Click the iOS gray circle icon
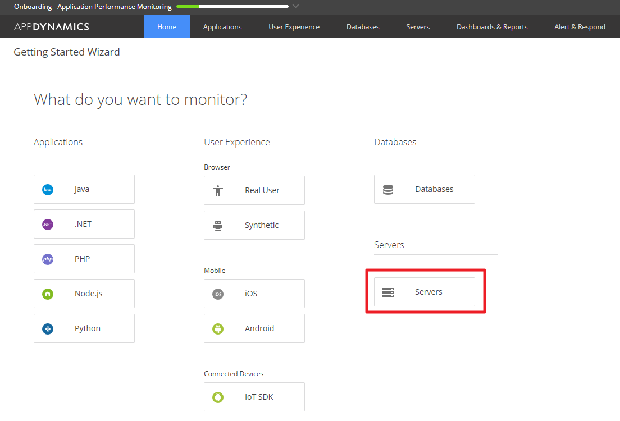Viewport: 620px width, 421px height. [x=218, y=294]
